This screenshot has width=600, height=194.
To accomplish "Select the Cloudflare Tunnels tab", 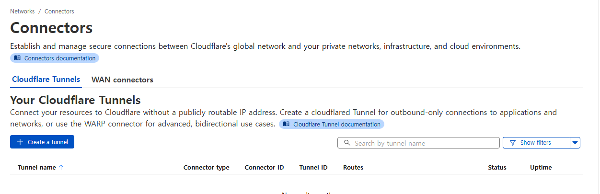I will click(x=46, y=80).
